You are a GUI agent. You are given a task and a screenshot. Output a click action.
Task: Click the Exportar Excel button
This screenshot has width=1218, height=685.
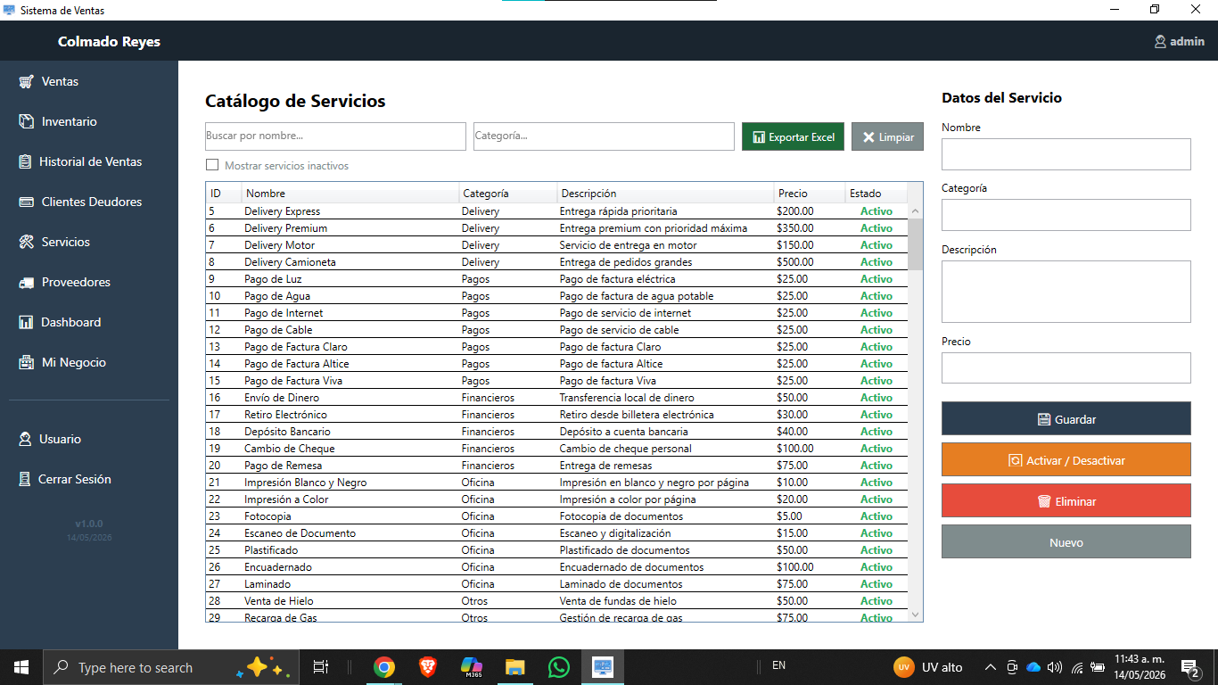(793, 136)
